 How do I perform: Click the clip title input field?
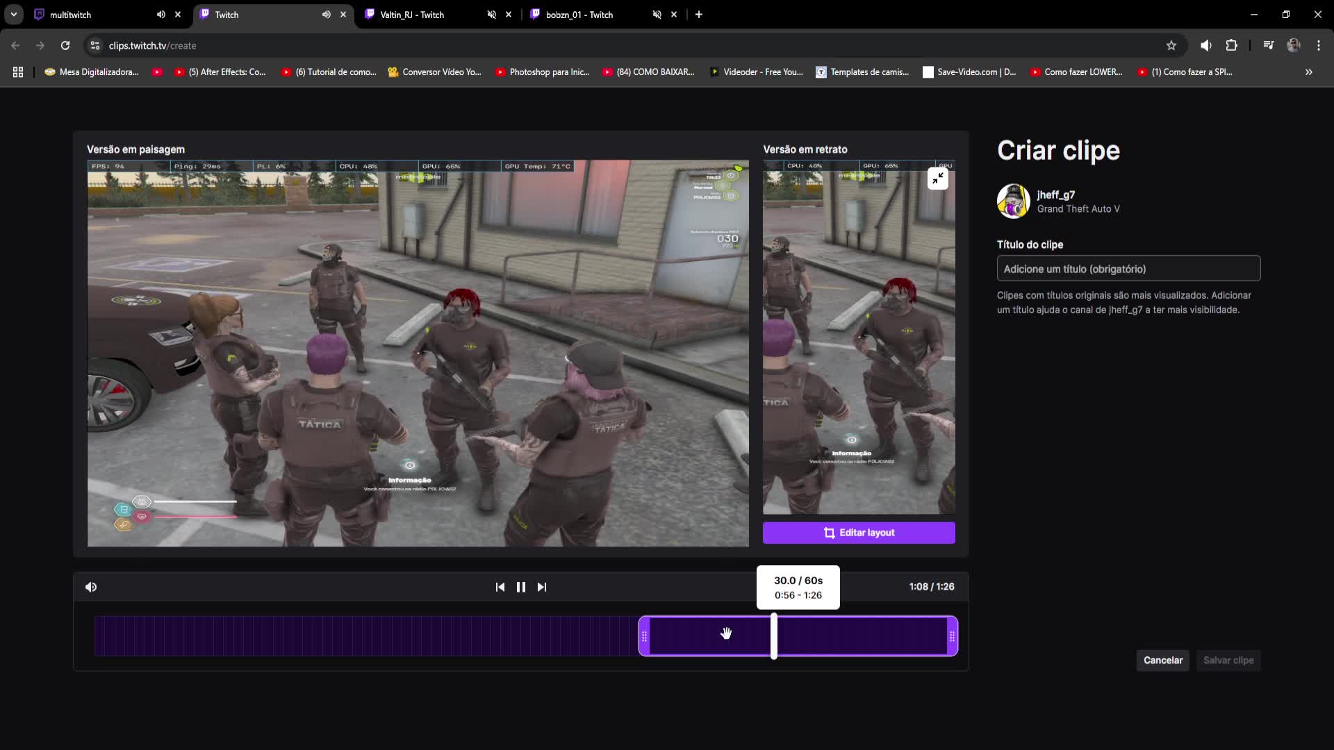coord(1128,269)
